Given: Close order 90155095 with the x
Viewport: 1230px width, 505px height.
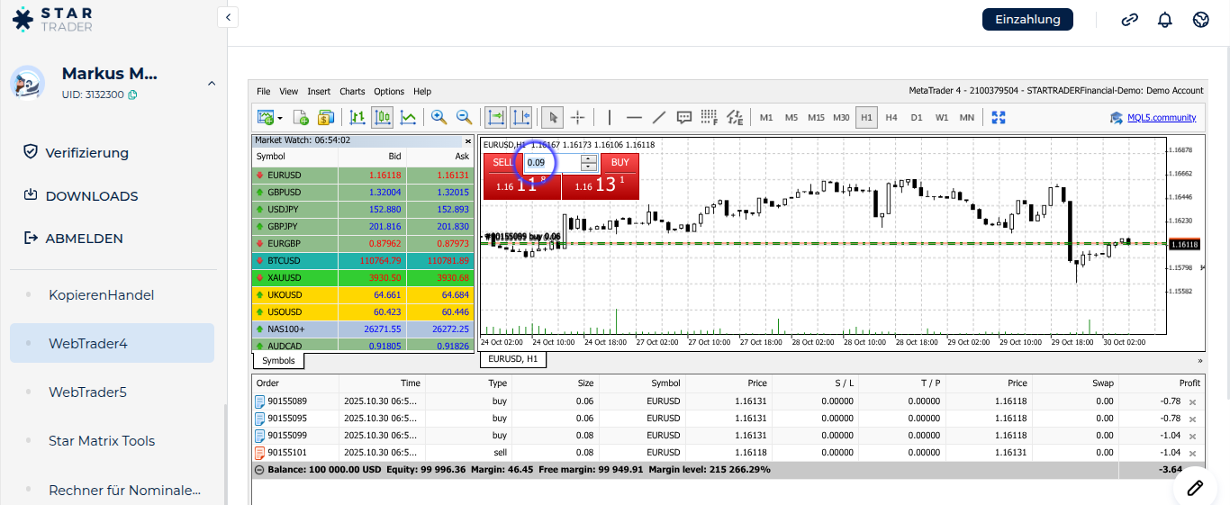Looking at the screenshot, I should point(1193,419).
